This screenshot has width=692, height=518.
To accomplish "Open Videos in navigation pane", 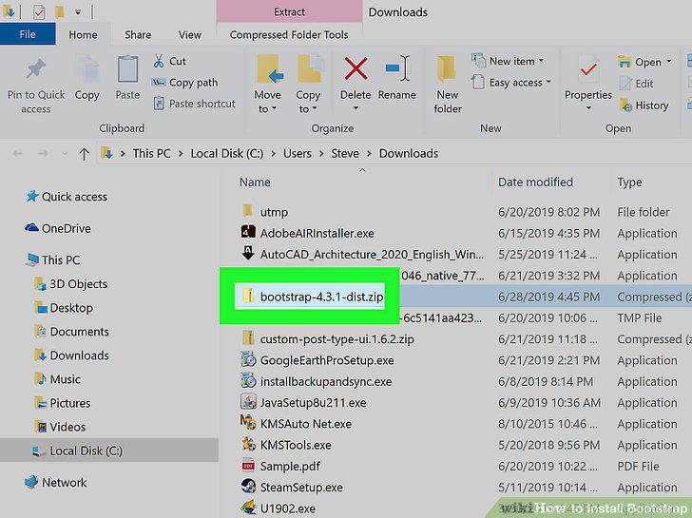I will [x=67, y=427].
